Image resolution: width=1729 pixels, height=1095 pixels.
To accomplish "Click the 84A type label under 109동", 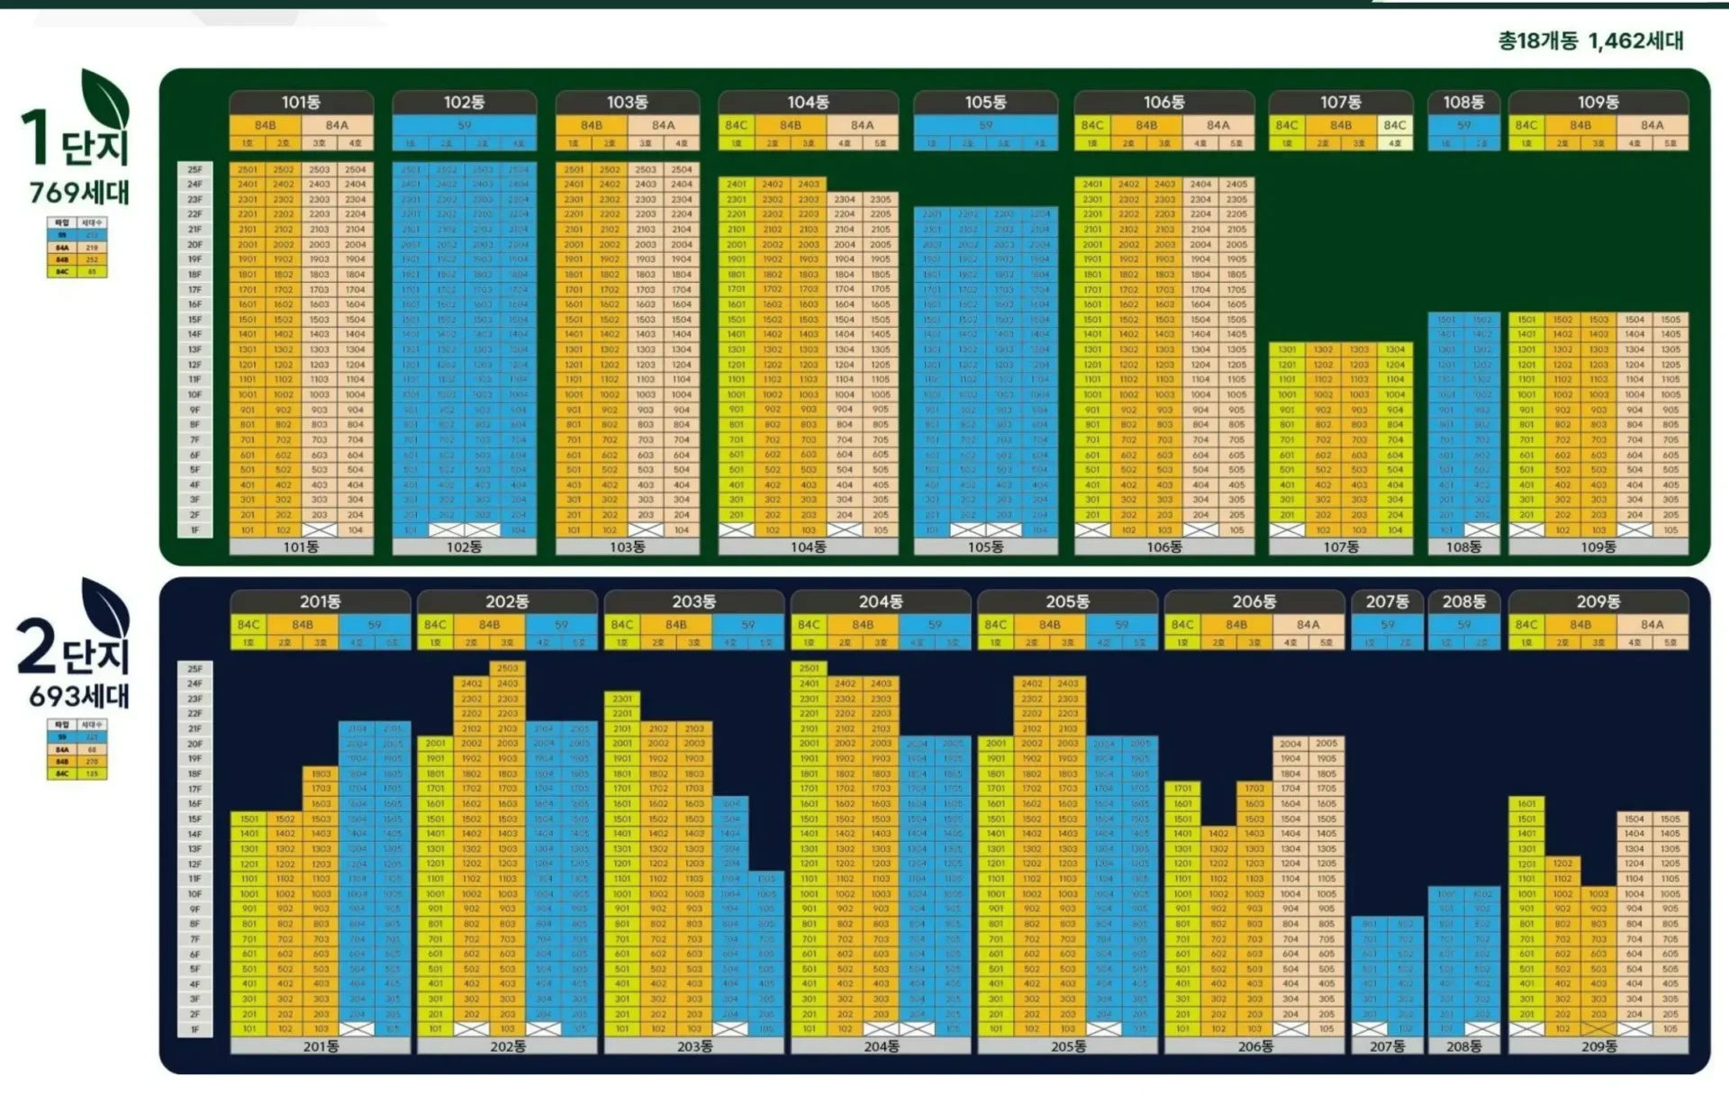I will pos(1652,125).
